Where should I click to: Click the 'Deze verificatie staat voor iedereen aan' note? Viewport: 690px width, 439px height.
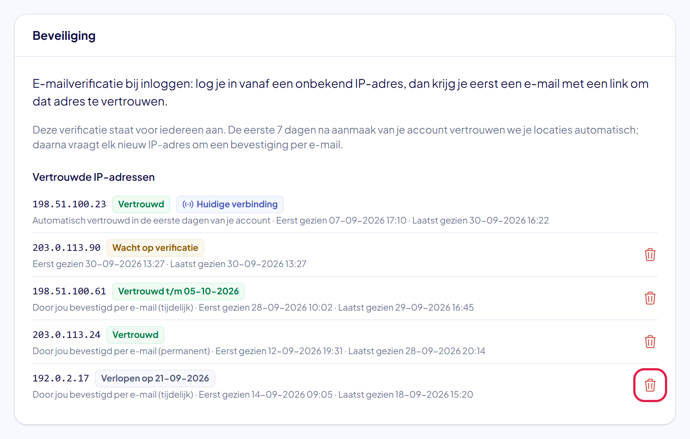(x=336, y=137)
